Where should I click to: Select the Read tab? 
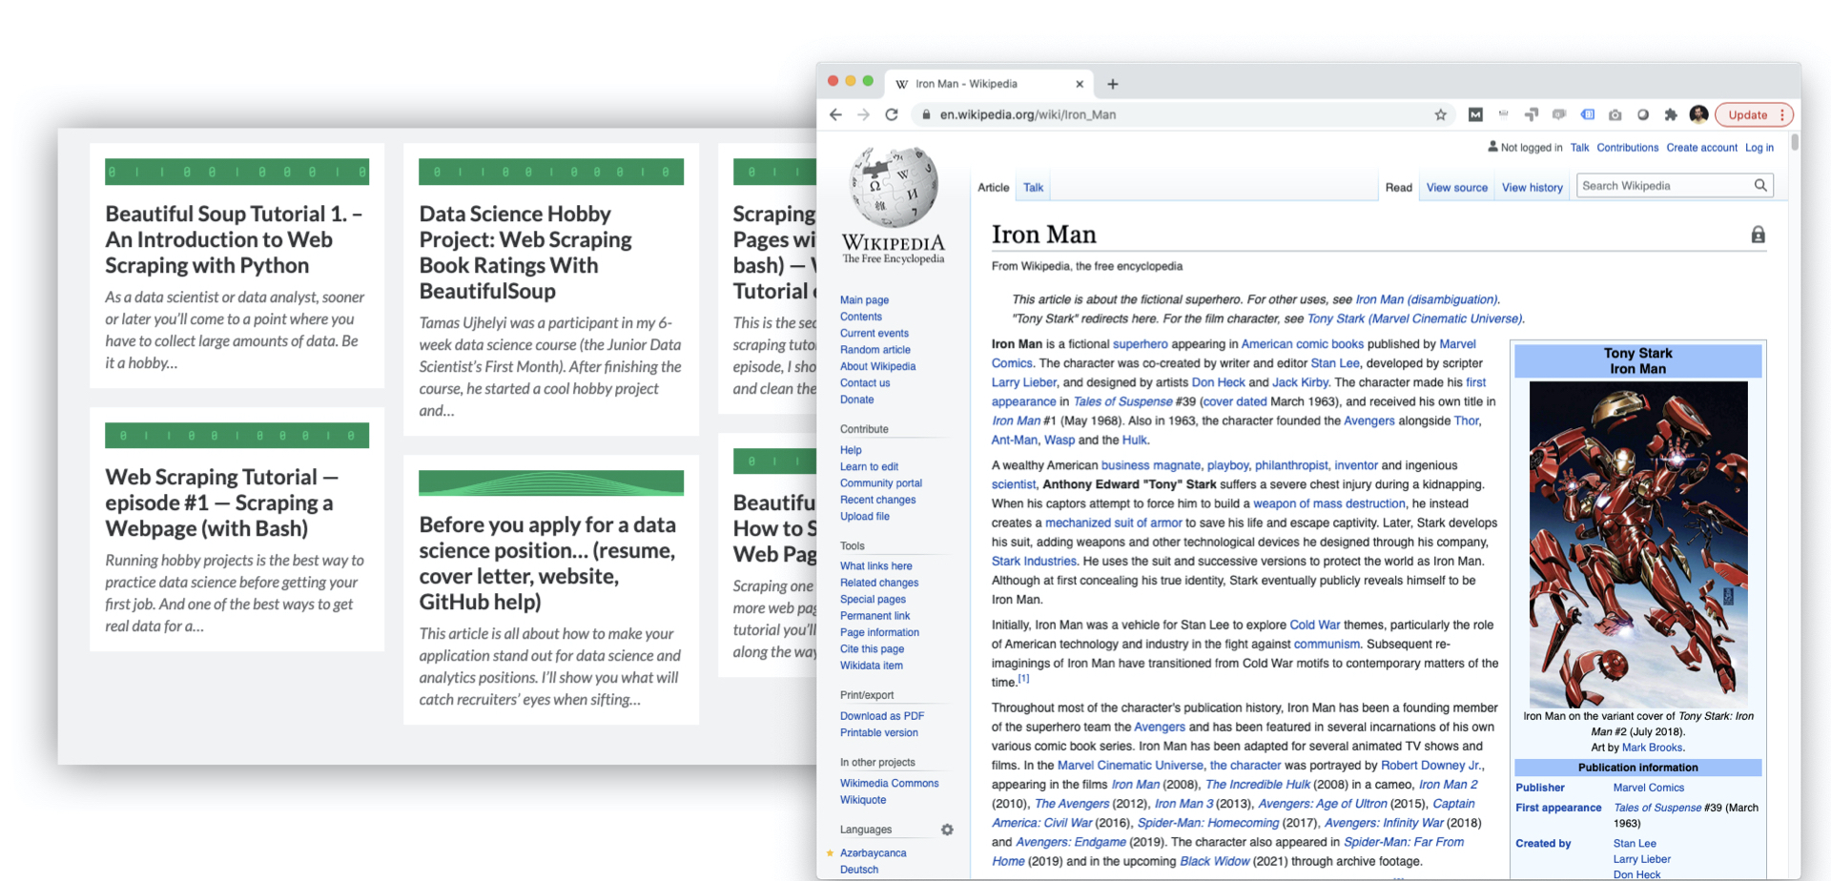click(x=1398, y=188)
